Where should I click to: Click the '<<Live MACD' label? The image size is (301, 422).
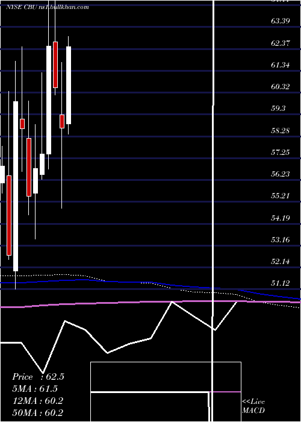click(x=253, y=406)
